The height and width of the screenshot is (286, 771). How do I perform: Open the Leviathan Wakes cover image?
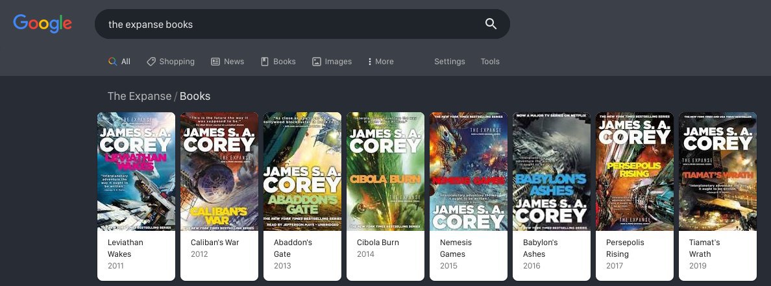click(x=136, y=171)
